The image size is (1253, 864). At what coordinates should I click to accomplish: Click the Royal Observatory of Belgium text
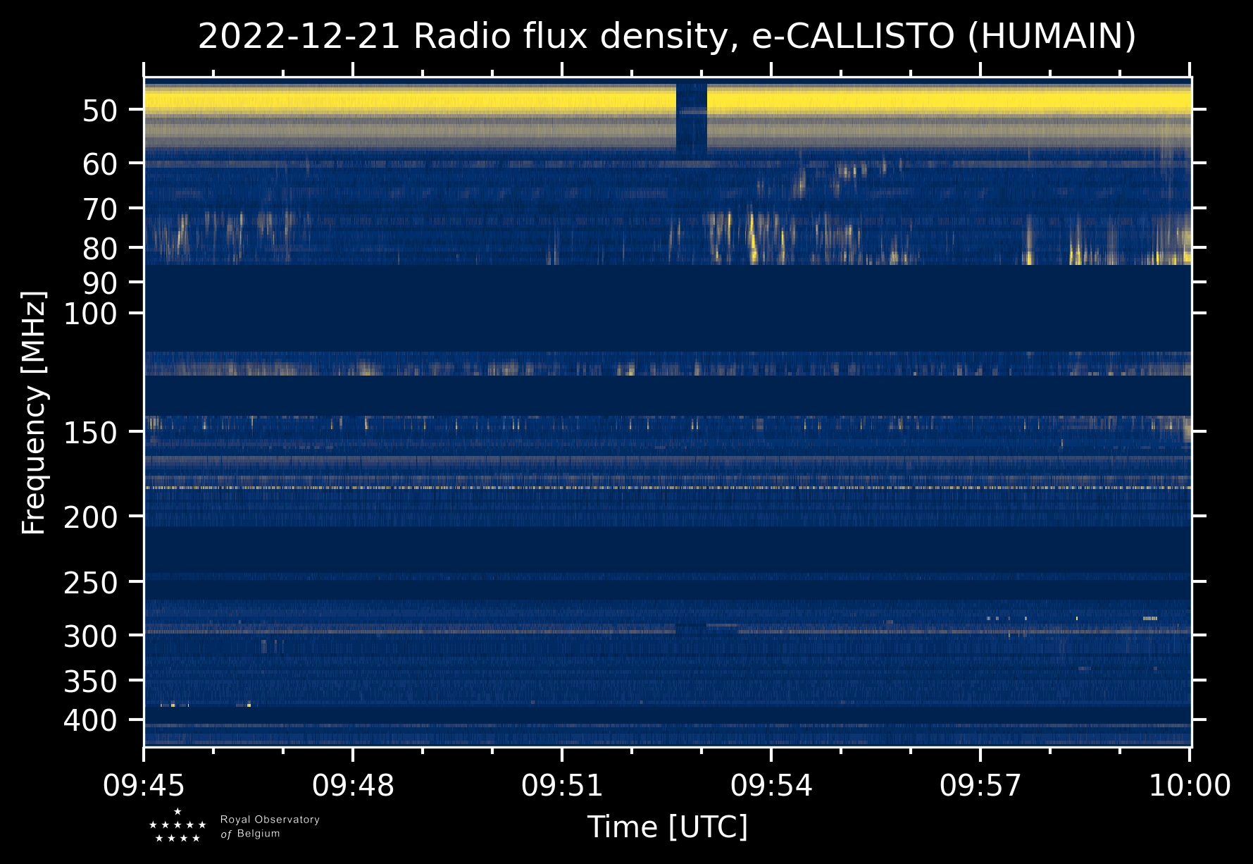pyautogui.click(x=270, y=827)
